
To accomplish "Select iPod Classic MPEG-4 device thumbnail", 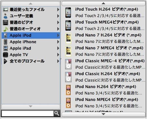I will coord(68,64).
